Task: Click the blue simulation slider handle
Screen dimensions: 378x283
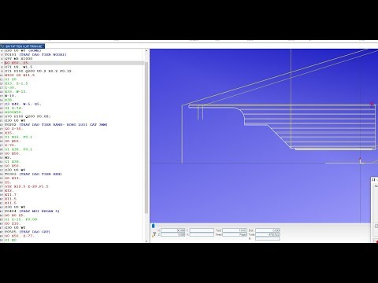Action: coord(154,226)
